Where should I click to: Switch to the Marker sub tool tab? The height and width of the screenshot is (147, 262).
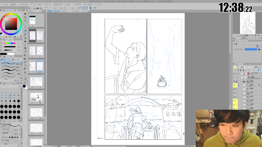(17, 60)
